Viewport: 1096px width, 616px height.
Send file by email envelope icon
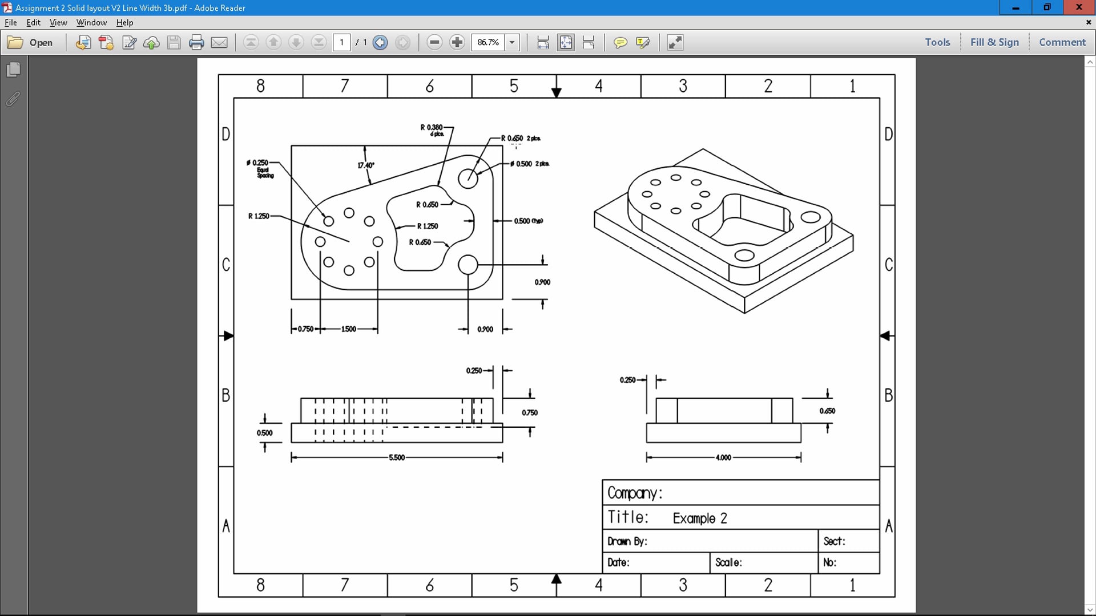click(219, 42)
